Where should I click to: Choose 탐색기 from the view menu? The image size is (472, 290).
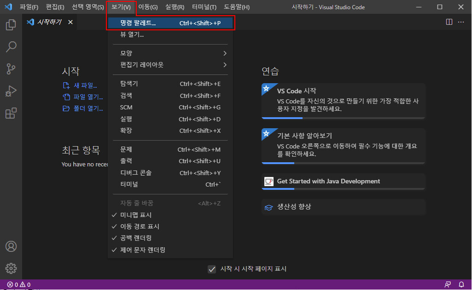pyautogui.click(x=170, y=84)
